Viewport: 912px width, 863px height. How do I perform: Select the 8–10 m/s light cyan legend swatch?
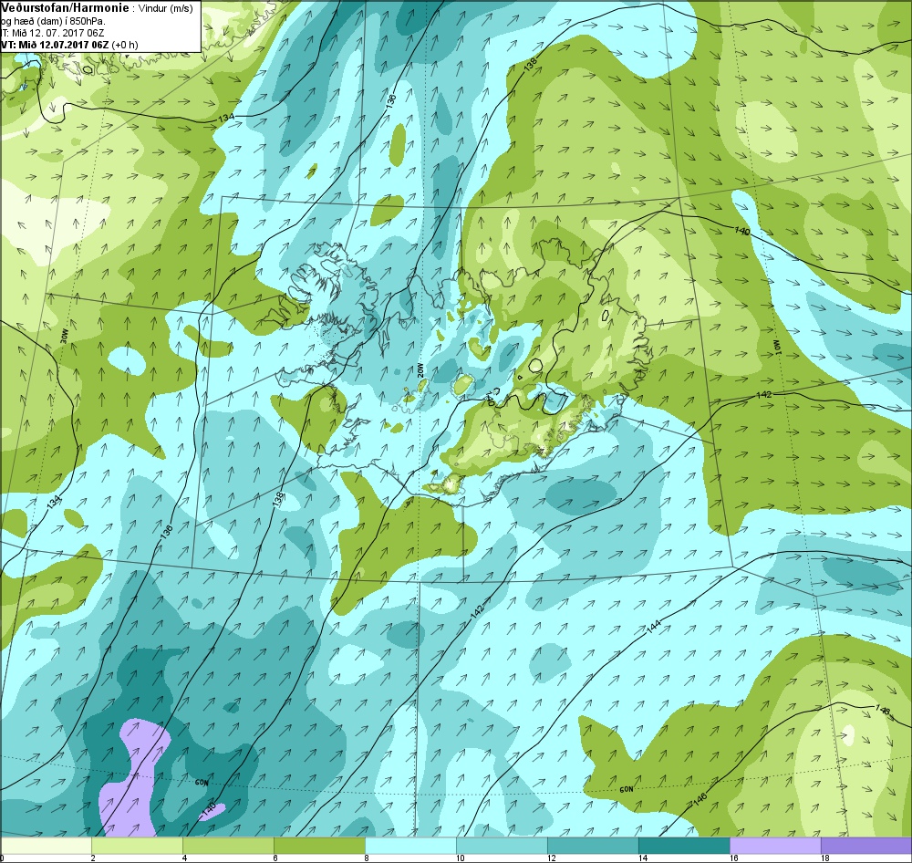(x=410, y=845)
